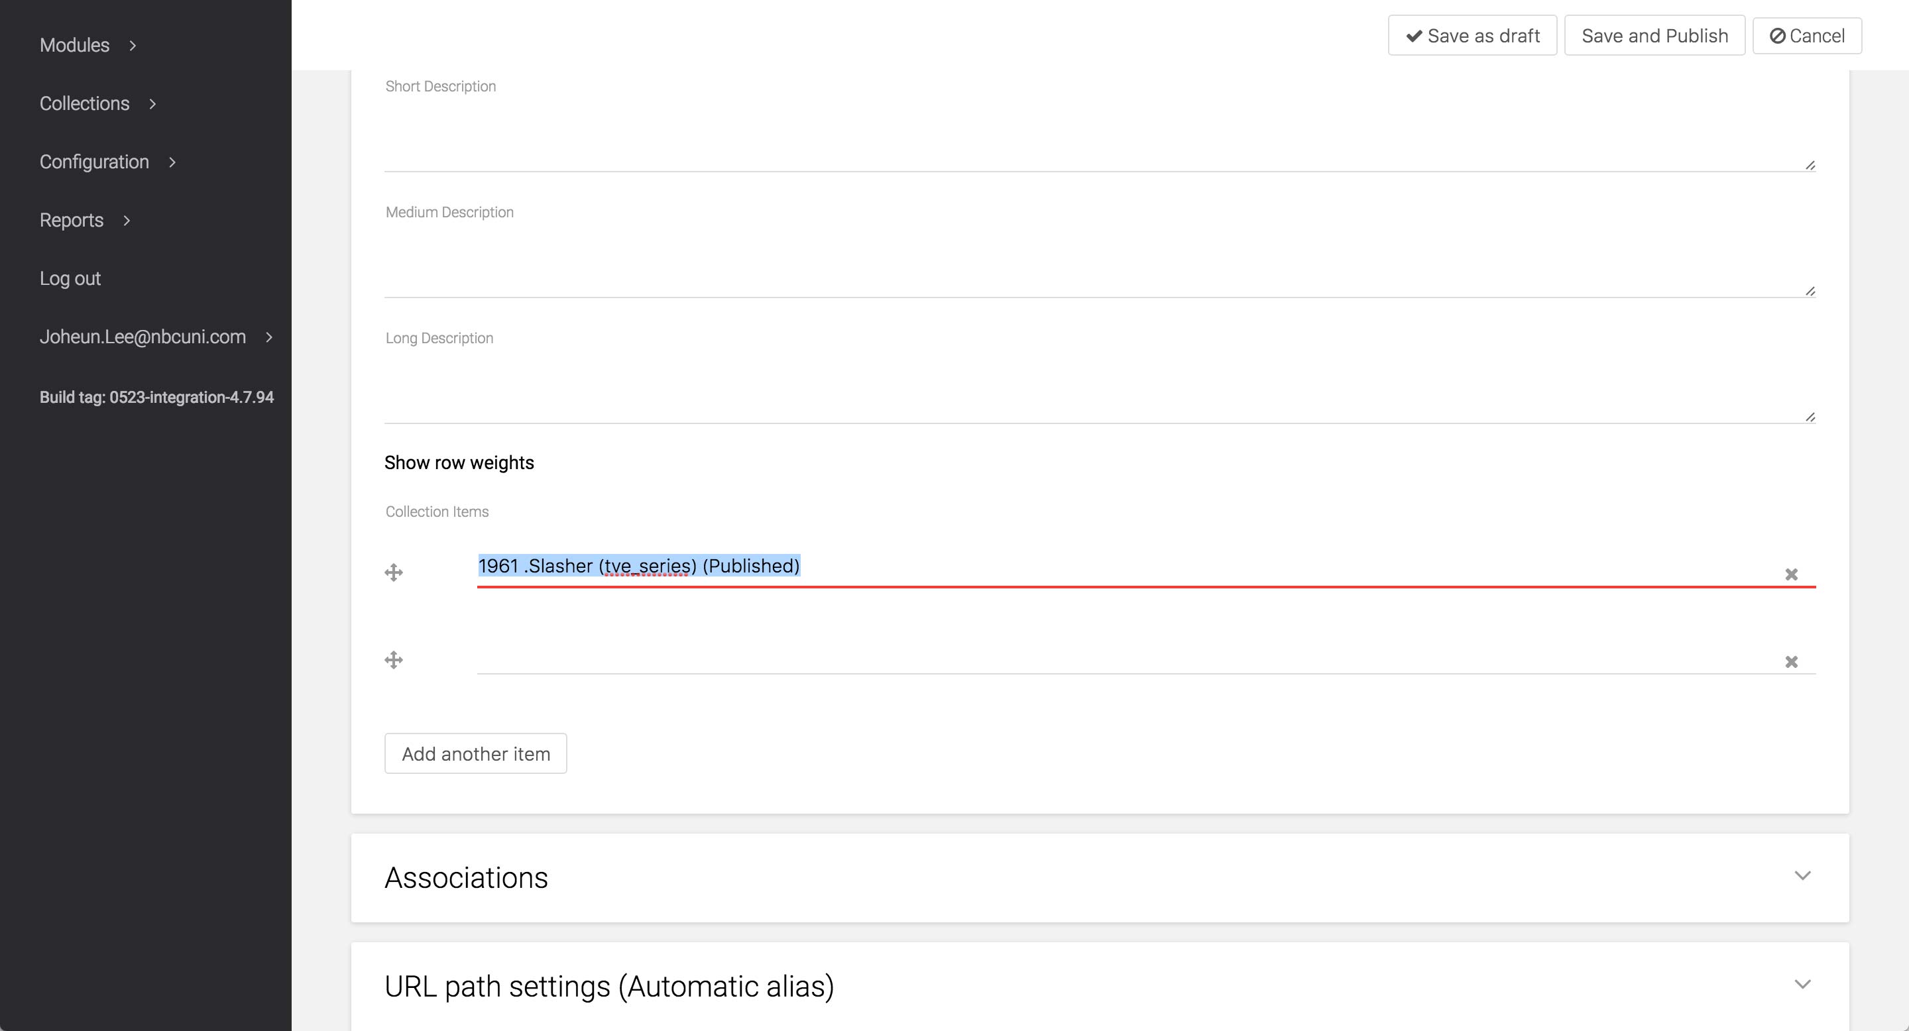1909x1031 pixels.
Task: Cancel editing the collection
Action: (1806, 36)
